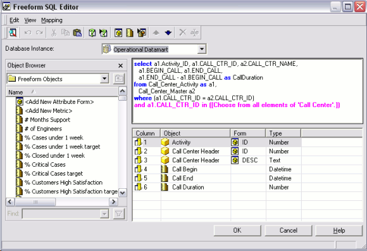
Task: Click the horizontal scroll left arrow
Action: (11, 202)
